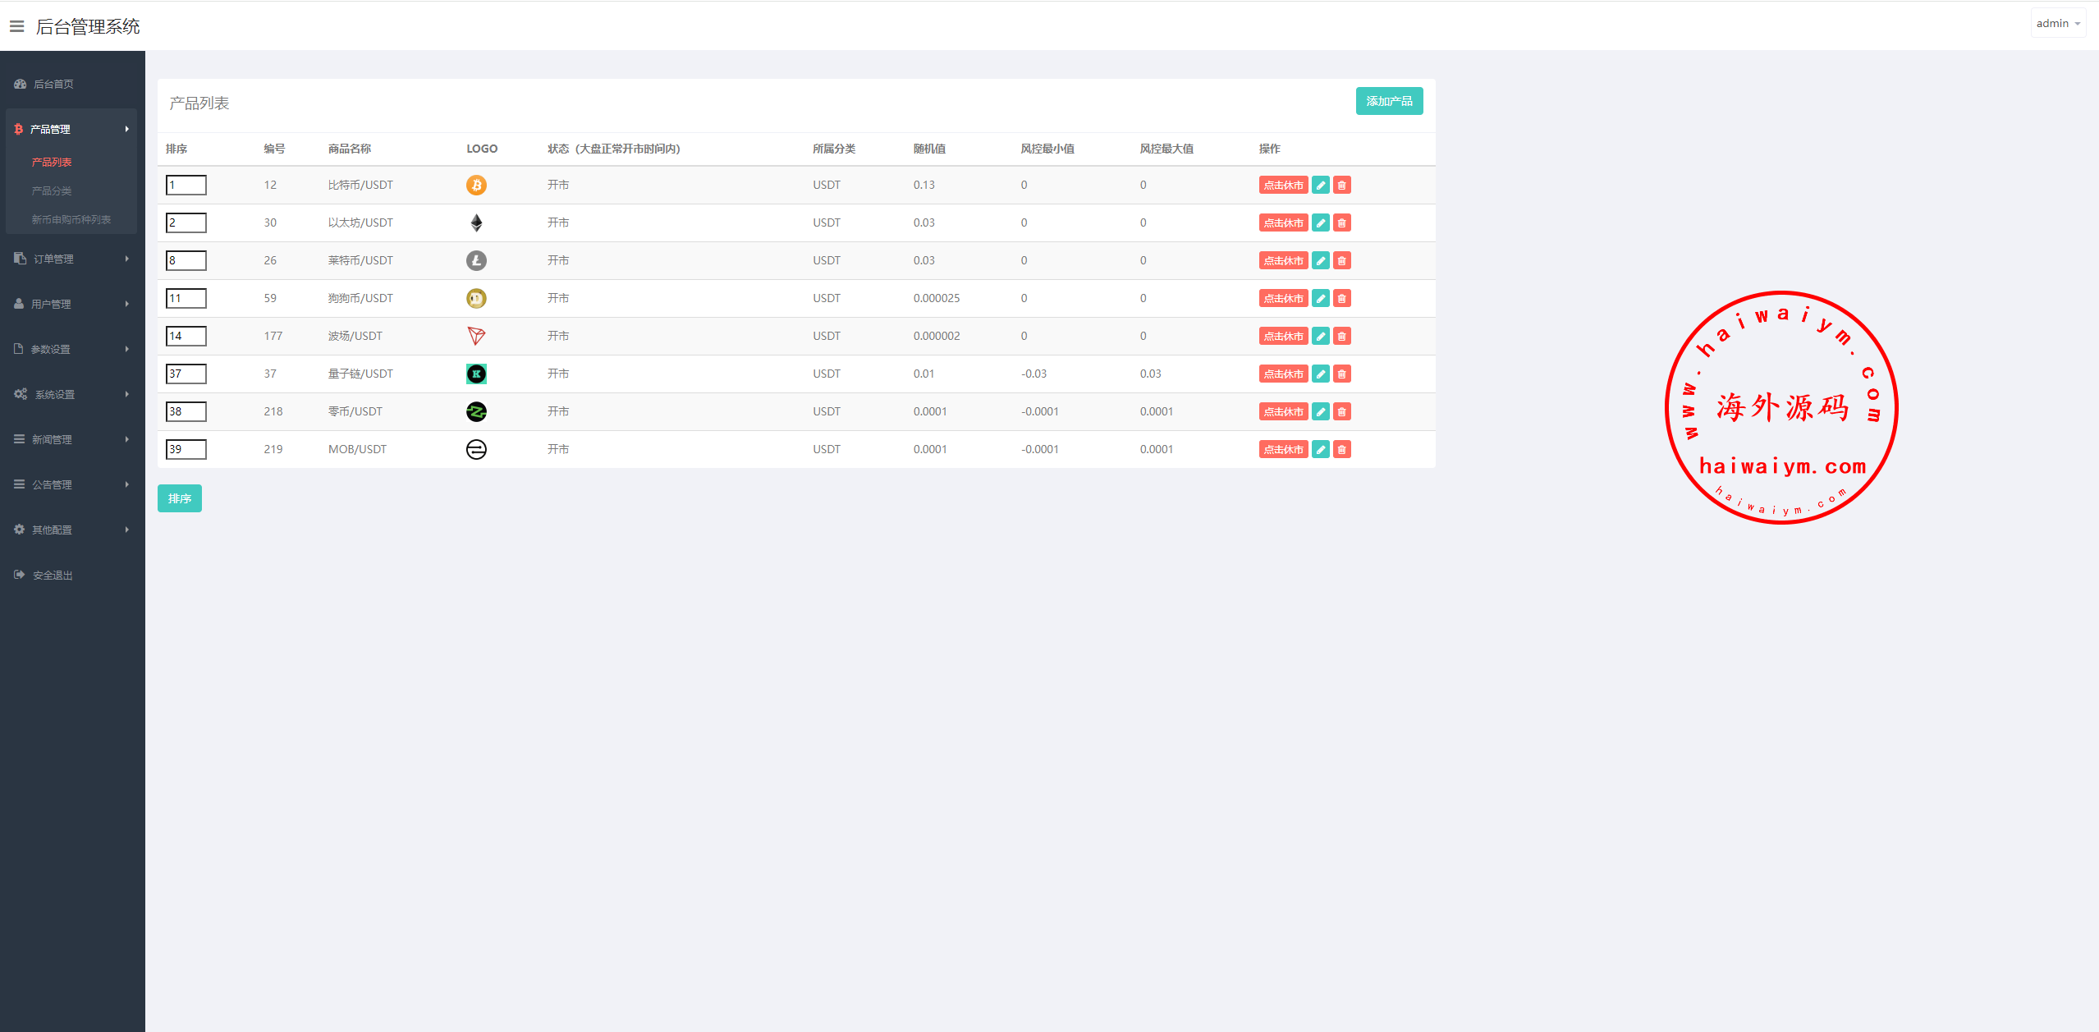Click the edit pencil icon for 量子链/USDT
The width and height of the screenshot is (2099, 1032).
(x=1320, y=374)
